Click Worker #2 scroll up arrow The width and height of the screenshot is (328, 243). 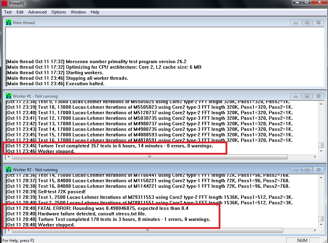321,177
